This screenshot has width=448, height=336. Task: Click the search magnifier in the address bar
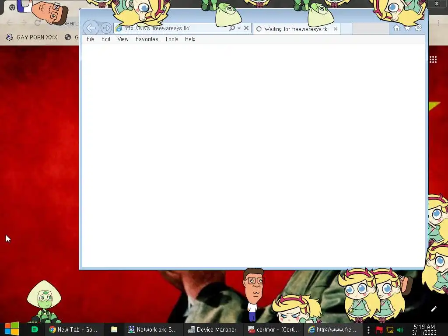[x=232, y=28]
